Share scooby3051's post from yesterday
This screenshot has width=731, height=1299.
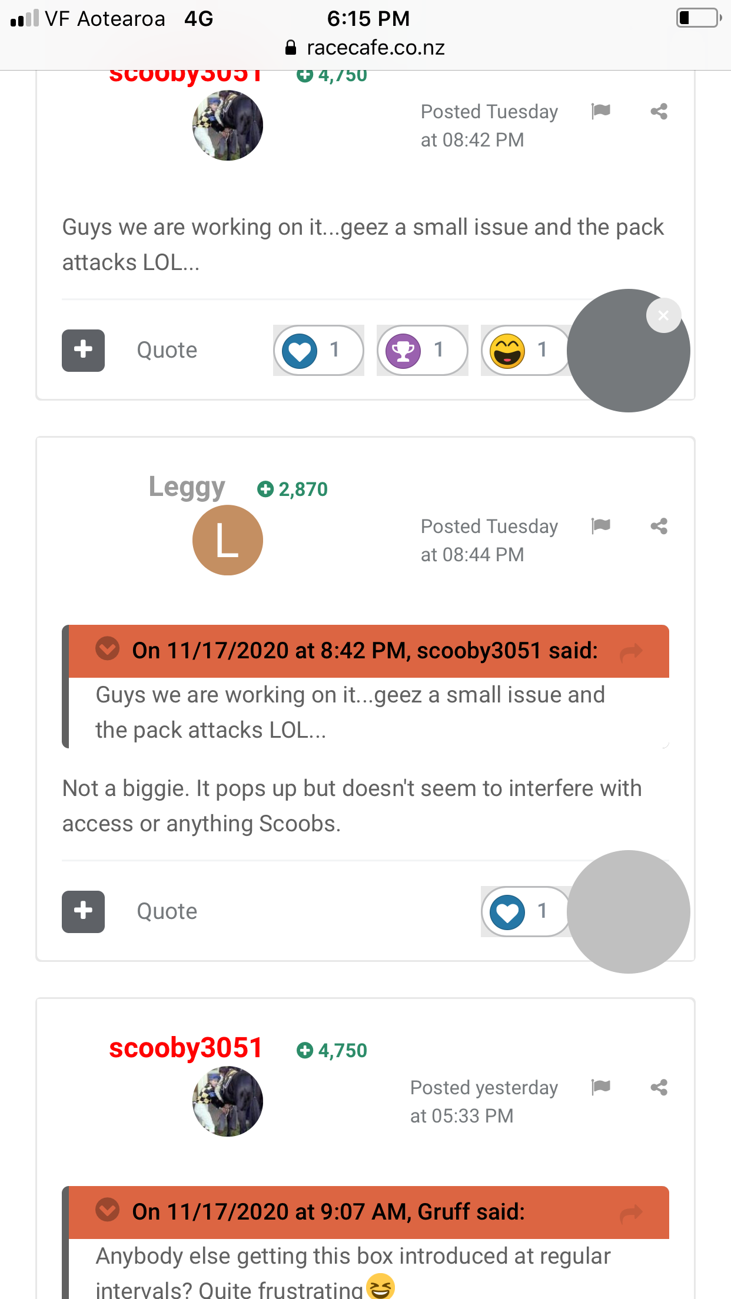pyautogui.click(x=659, y=1087)
